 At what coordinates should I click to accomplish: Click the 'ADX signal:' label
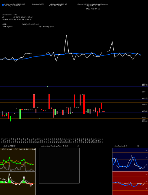7,27
